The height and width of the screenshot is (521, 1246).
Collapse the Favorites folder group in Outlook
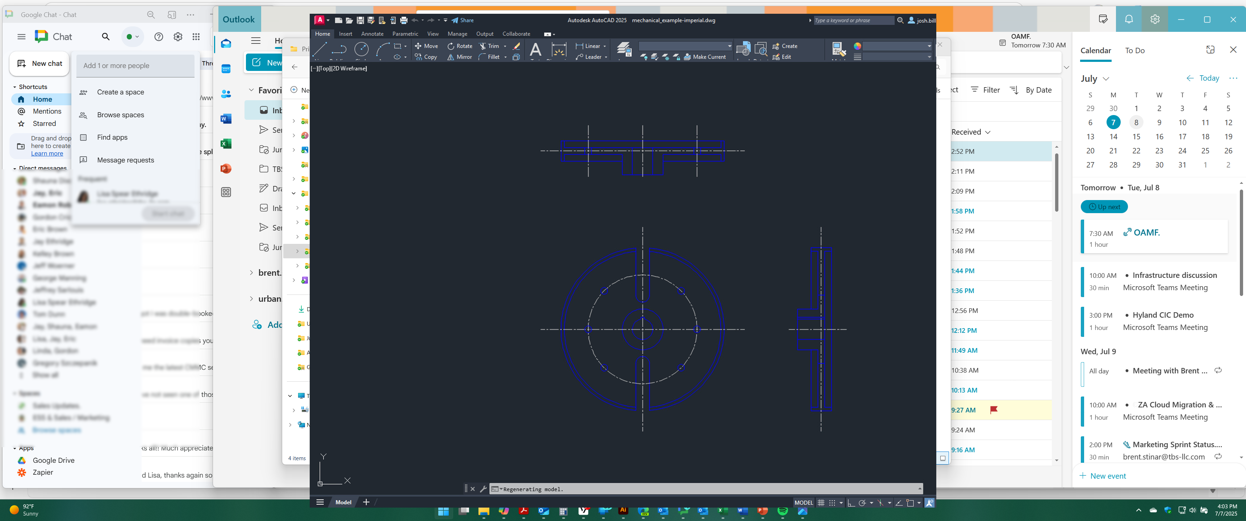click(x=251, y=90)
